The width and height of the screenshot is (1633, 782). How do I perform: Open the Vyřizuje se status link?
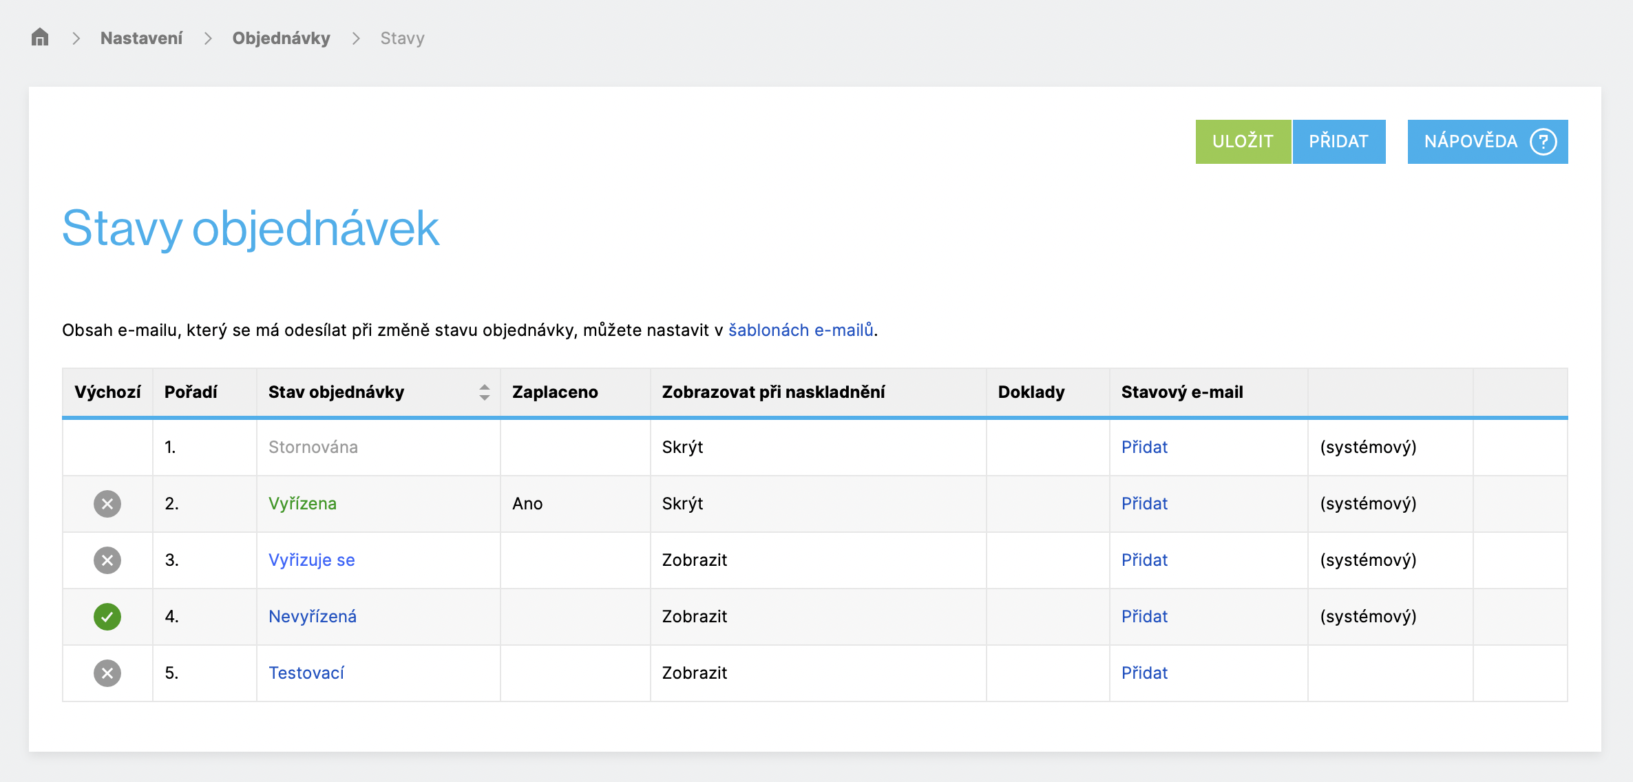point(311,560)
